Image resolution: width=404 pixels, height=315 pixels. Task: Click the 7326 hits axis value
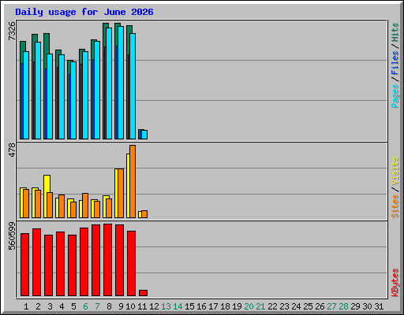coord(12,31)
